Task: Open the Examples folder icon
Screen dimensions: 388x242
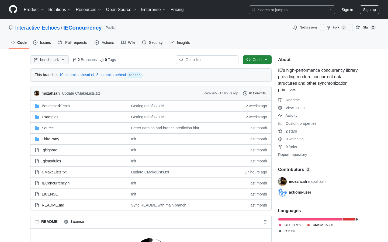Action: coord(37,117)
